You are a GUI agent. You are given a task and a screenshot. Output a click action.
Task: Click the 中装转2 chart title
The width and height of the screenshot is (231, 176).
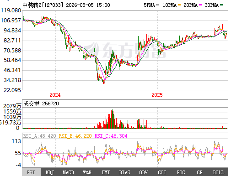(32, 5)
